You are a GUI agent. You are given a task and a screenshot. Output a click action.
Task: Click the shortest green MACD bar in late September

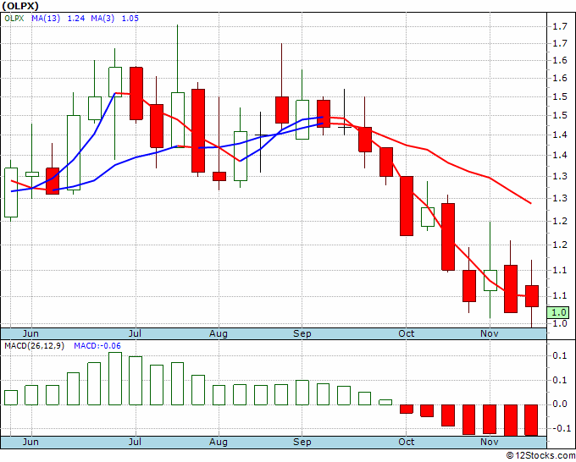pos(385,402)
